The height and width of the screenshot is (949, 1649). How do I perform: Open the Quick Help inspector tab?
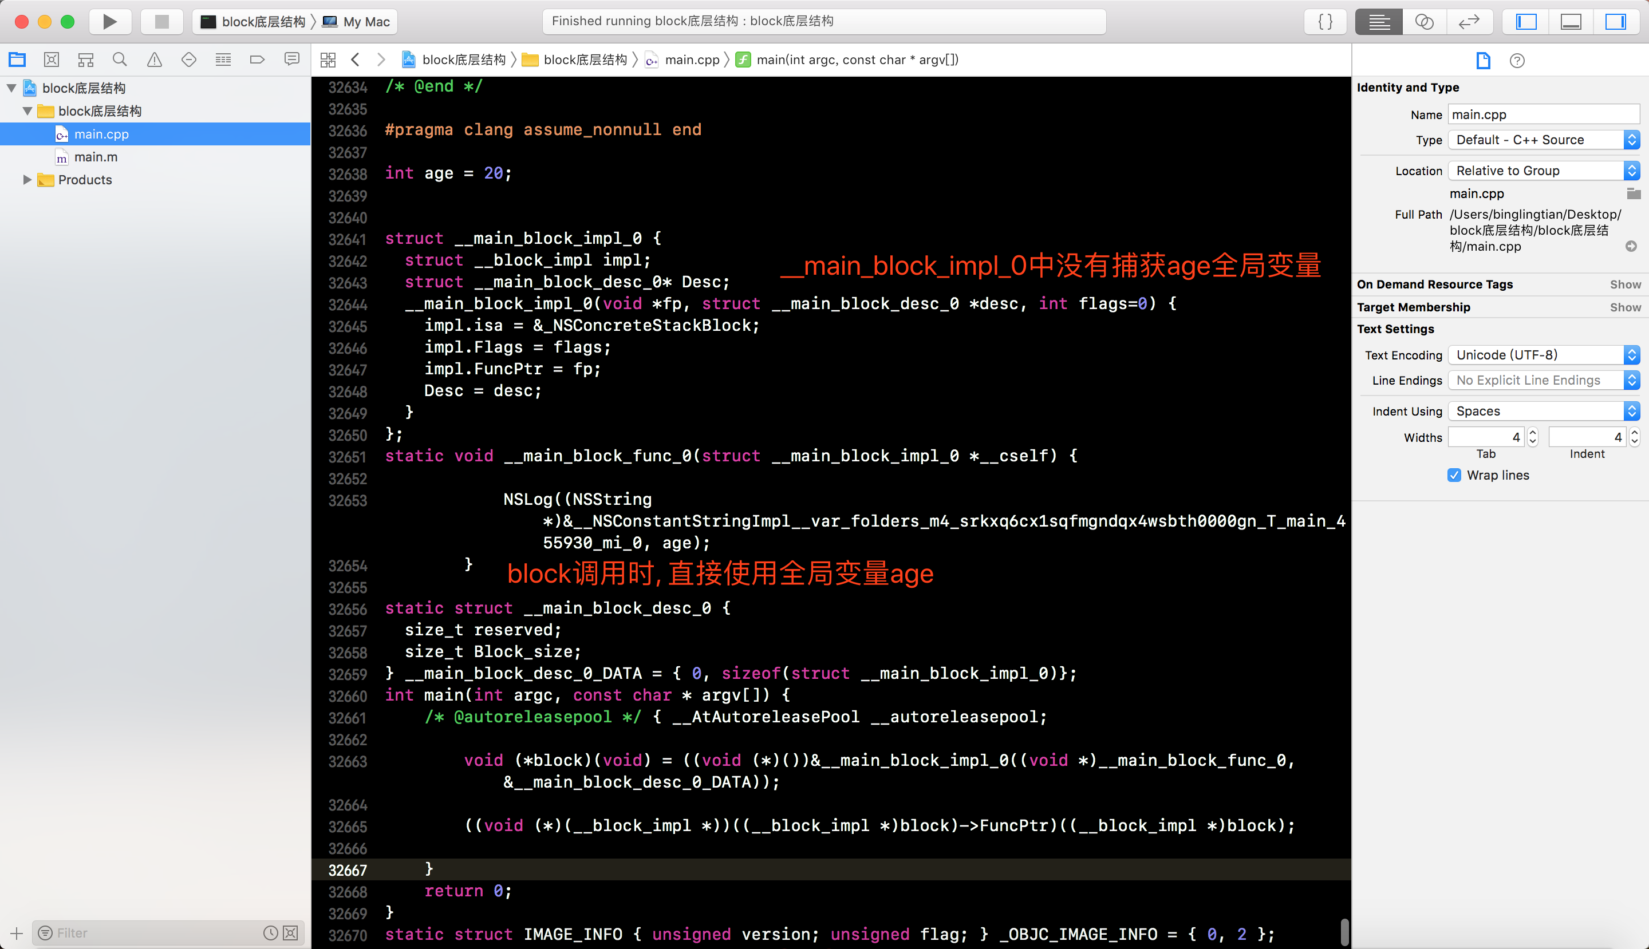[x=1517, y=61]
